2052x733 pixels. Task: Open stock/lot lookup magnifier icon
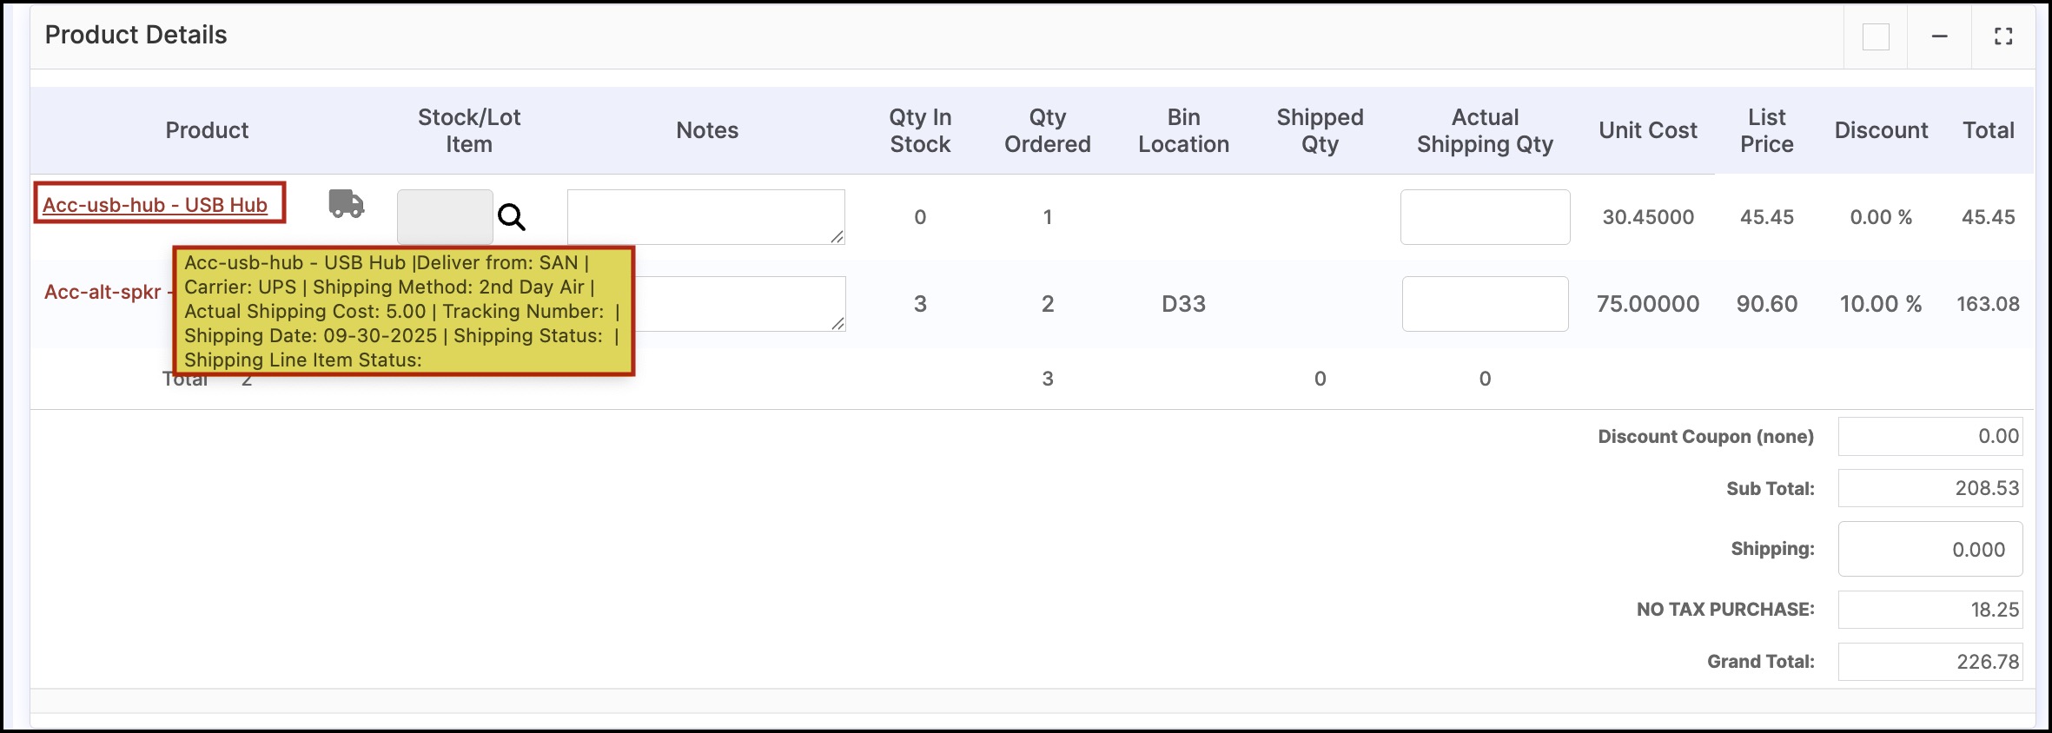click(512, 217)
